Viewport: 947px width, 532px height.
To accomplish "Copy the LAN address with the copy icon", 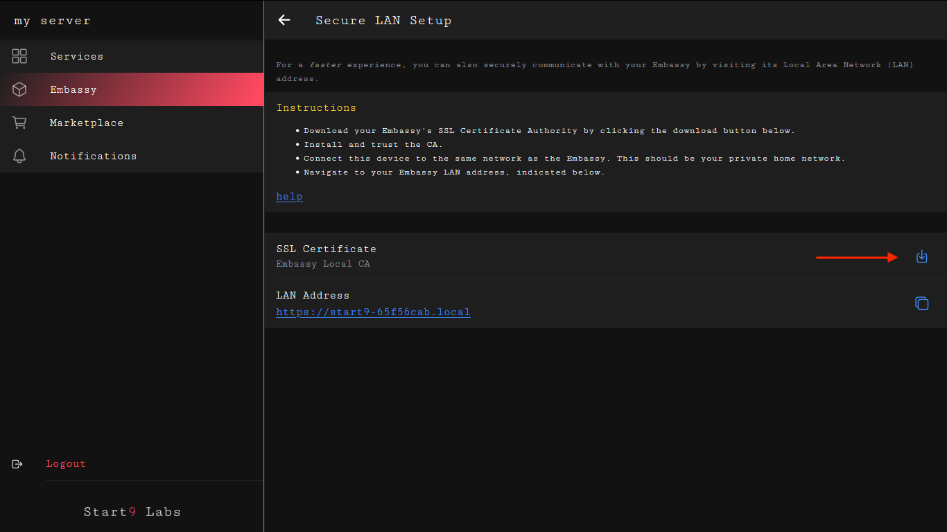I will 921,303.
